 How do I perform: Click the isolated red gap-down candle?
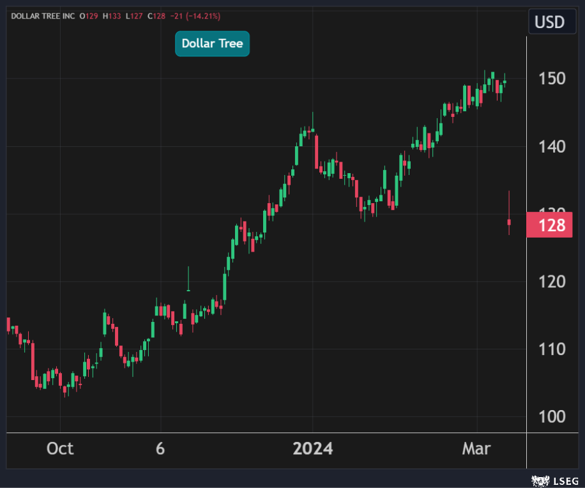pos(509,222)
